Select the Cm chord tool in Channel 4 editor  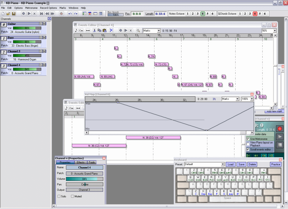81,30
